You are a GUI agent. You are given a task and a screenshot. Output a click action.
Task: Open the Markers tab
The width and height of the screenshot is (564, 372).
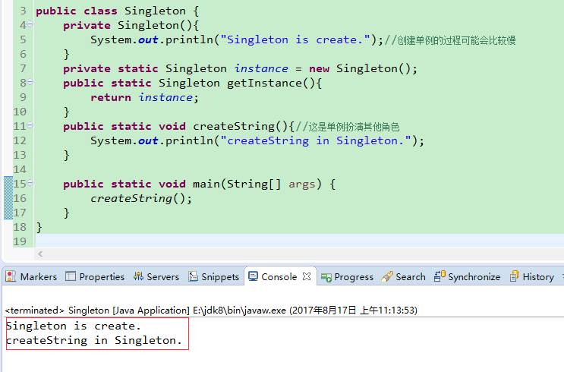[x=31, y=276]
